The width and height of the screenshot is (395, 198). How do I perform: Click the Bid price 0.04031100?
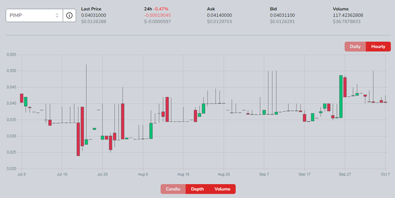click(282, 15)
